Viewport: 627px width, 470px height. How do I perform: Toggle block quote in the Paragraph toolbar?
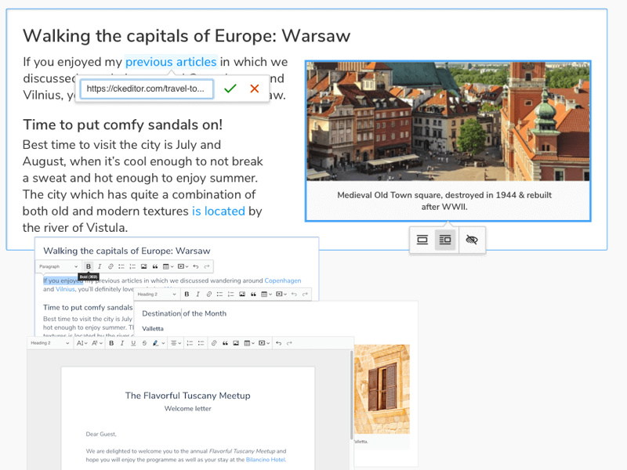(x=155, y=266)
